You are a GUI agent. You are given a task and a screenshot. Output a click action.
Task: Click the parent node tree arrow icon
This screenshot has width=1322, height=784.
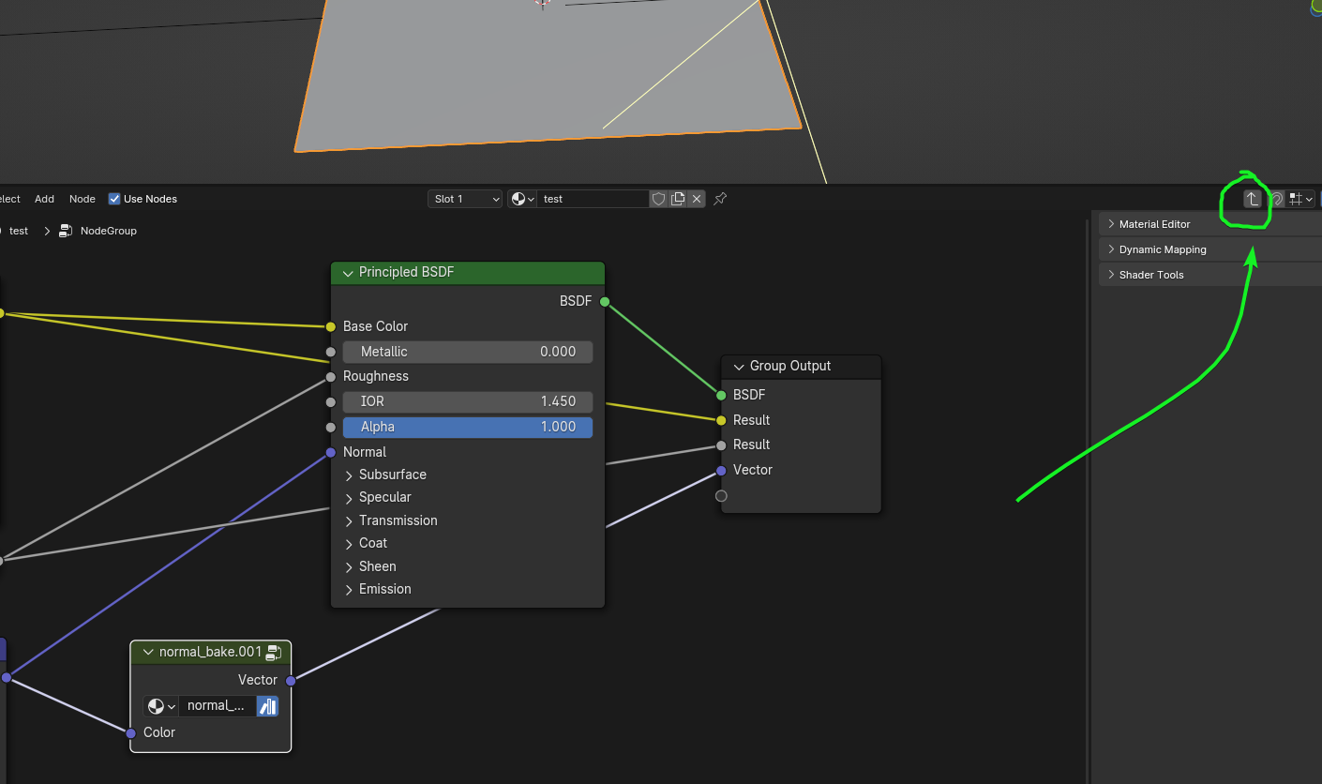1252,199
